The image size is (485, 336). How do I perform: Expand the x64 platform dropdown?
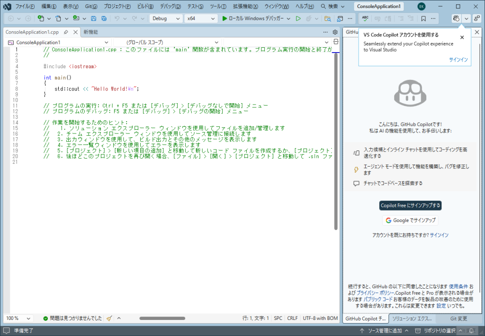200,18
